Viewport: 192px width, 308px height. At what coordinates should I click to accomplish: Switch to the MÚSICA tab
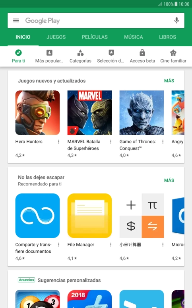click(x=134, y=37)
